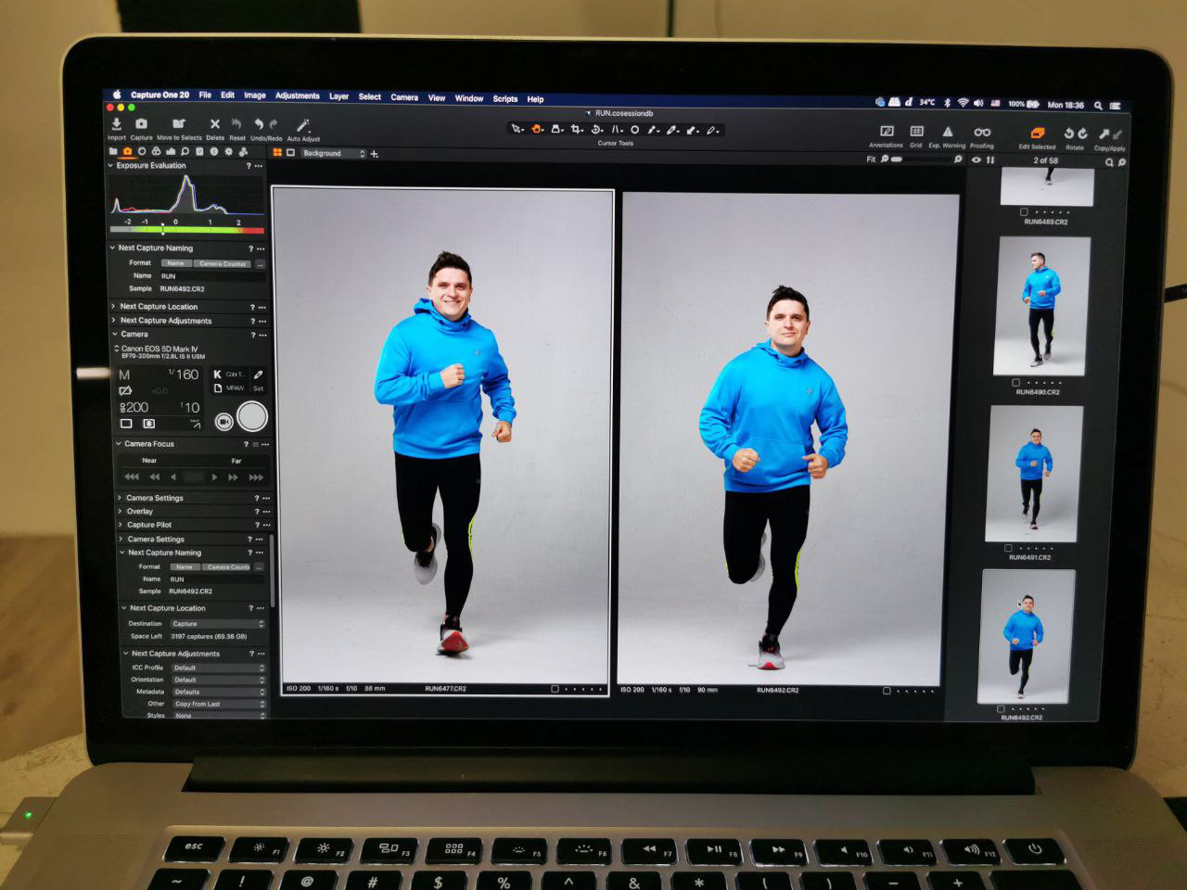The height and width of the screenshot is (890, 1187).
Task: Open the Capture camera tool tab
Action: pos(127,151)
